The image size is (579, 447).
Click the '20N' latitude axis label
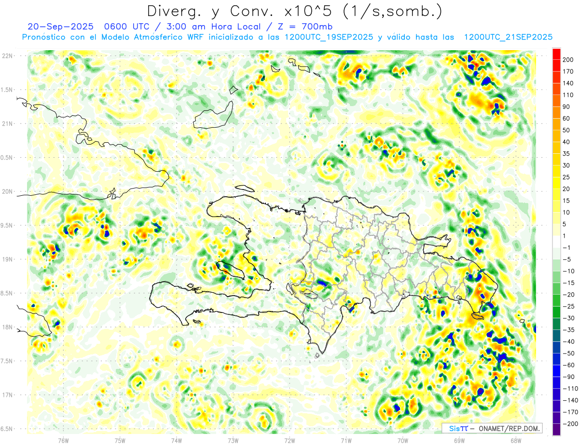point(8,191)
